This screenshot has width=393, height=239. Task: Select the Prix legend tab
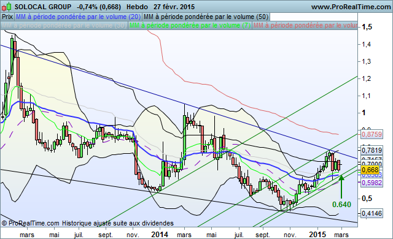(x=7, y=17)
